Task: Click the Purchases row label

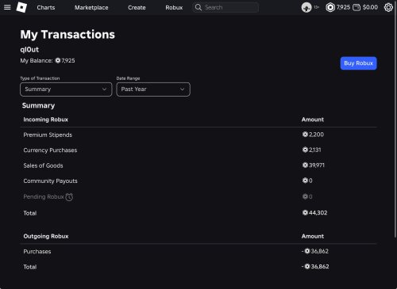Action: coord(37,252)
